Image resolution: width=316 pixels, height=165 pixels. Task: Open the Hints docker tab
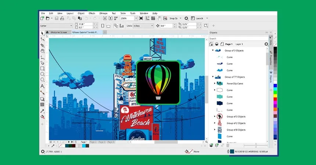point(271,41)
